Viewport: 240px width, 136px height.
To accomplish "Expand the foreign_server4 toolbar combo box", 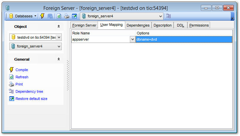I will [x=160, y=16].
